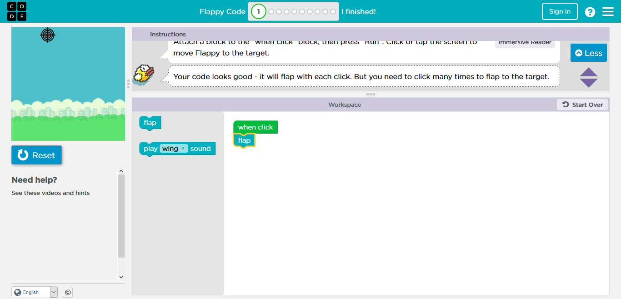This screenshot has height=299, width=621.
Task: Click the Need help? heading
Action: [x=35, y=180]
